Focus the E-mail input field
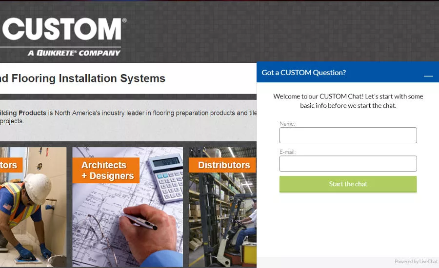This screenshot has height=268, width=439. point(348,163)
